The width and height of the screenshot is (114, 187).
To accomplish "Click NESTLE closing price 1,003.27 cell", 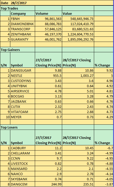I will click(78, 76).
